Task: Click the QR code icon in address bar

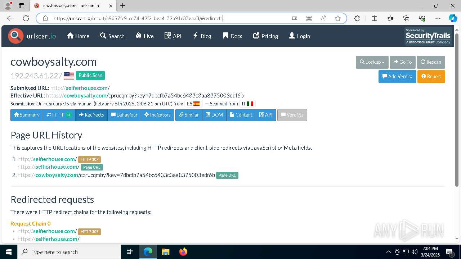Action: (x=309, y=18)
